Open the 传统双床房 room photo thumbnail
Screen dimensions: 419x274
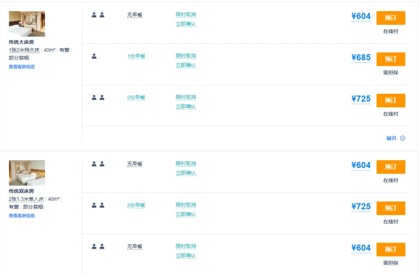[27, 173]
